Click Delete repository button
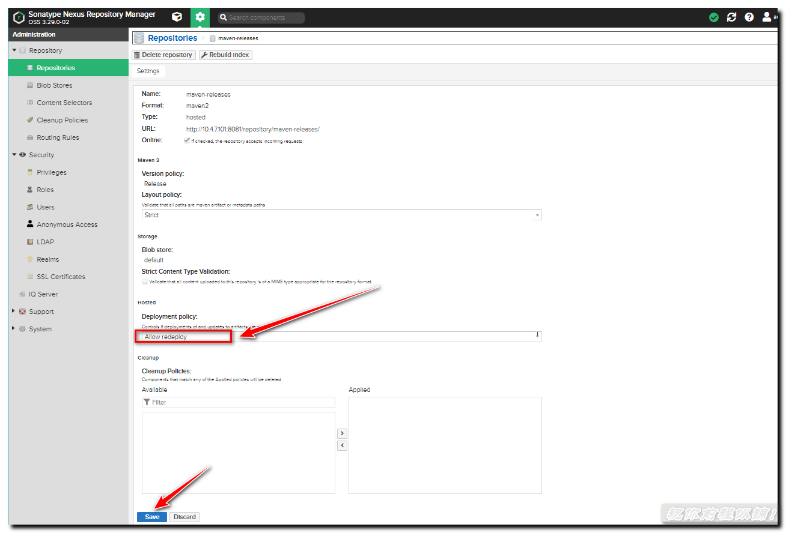 [x=163, y=55]
